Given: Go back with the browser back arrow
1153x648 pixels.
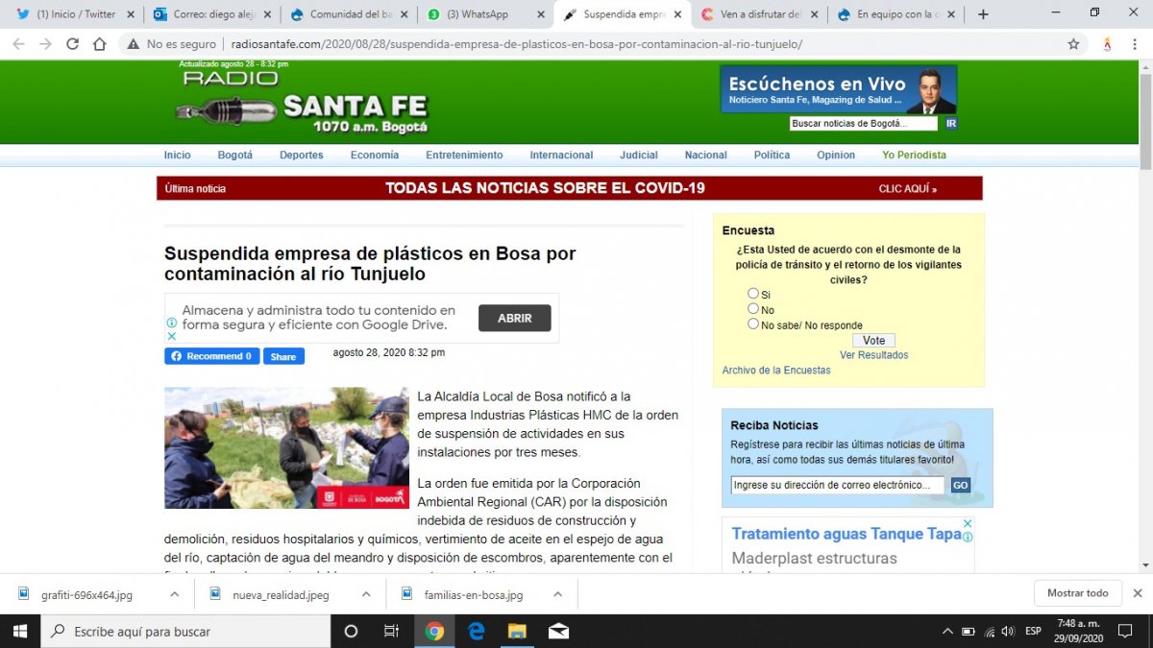Looking at the screenshot, I should (19, 44).
